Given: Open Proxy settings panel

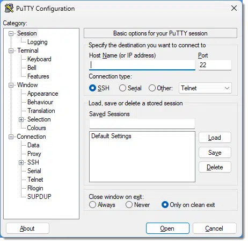Looking at the screenshot, I should 34,154.
